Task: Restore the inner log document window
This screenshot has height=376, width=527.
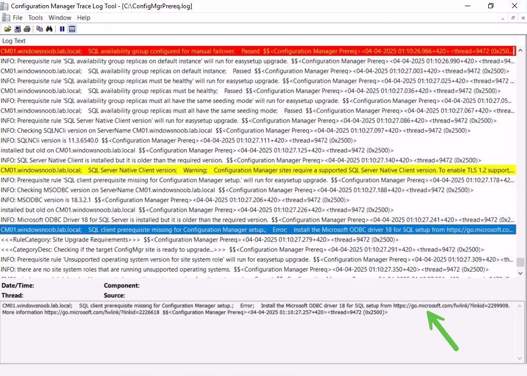Action: pos(513,18)
